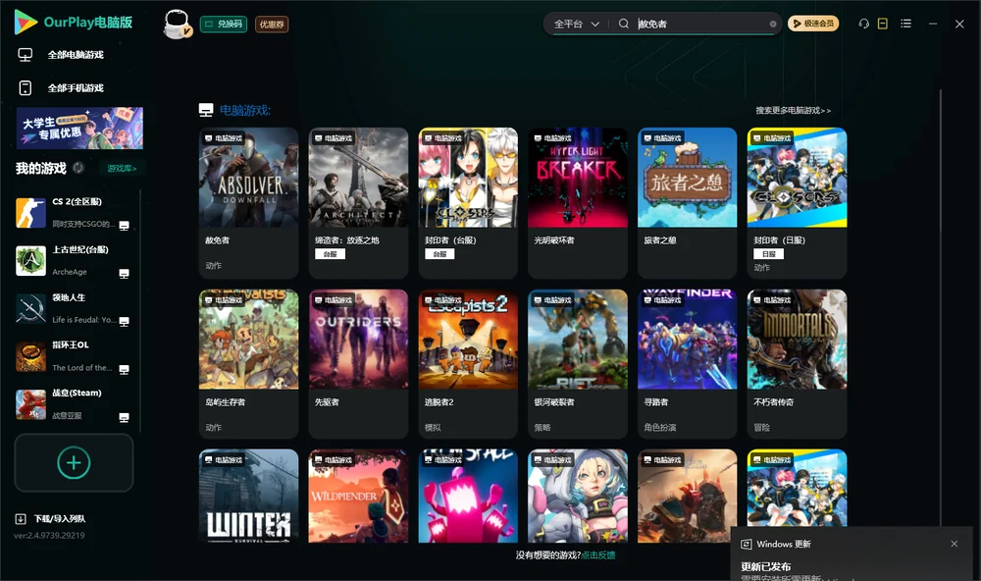This screenshot has width=981, height=581.
Task: Click the platform icon on CS 2 row
Action: [x=124, y=226]
